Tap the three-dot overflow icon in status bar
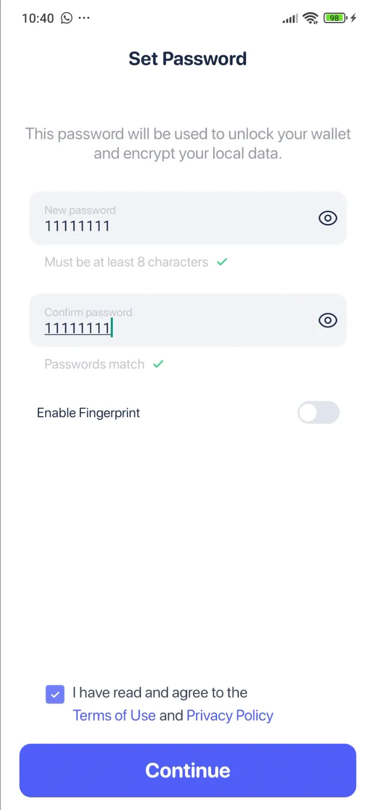369x810 pixels. click(84, 18)
